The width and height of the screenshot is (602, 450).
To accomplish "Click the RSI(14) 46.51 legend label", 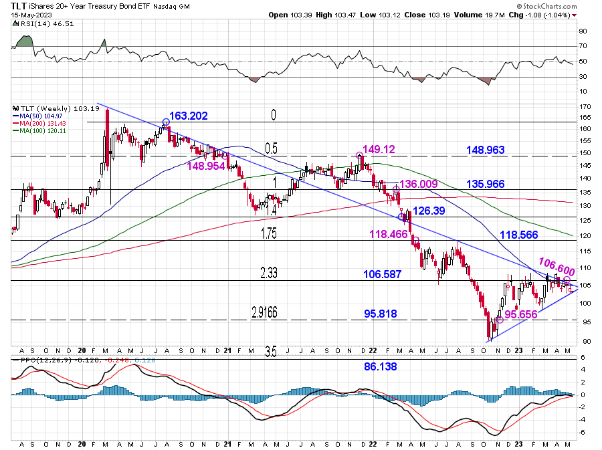I will pyautogui.click(x=46, y=24).
